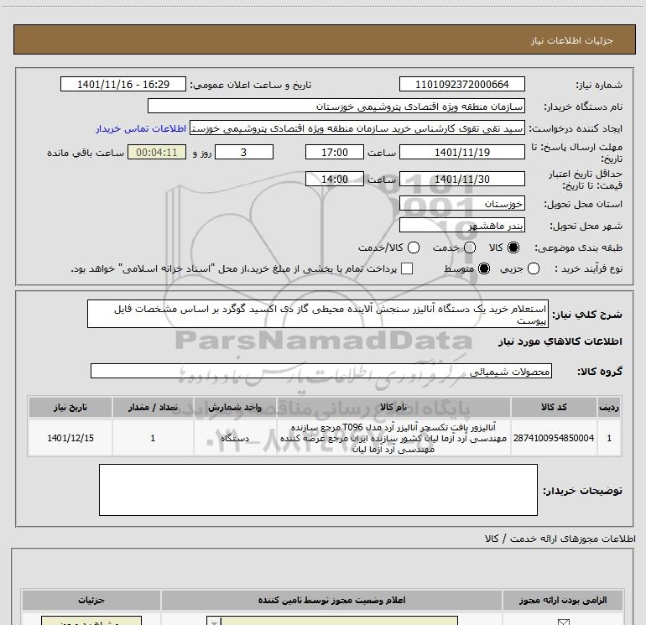
Task: Click the اطلاعات مجوزهای ارائه خدمت / کالا heading
Action: click(x=560, y=539)
